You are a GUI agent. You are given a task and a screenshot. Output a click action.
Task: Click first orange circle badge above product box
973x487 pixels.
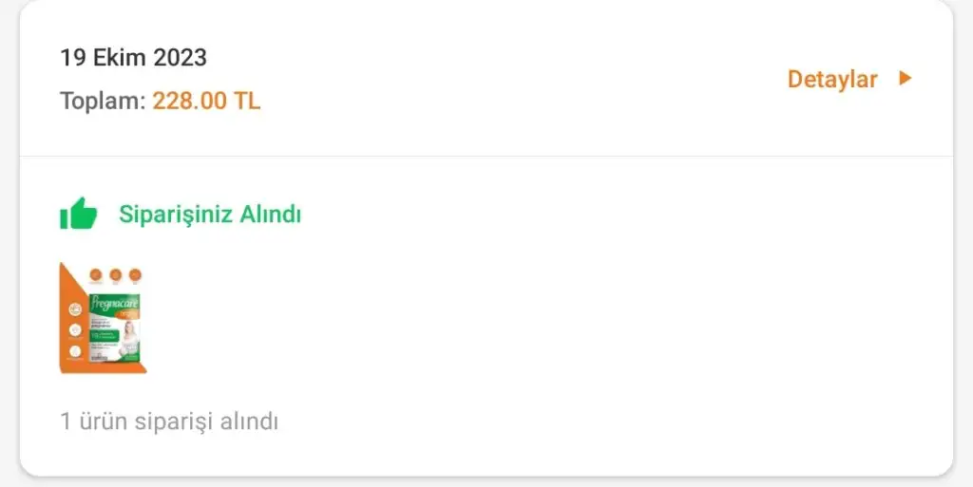(x=96, y=274)
